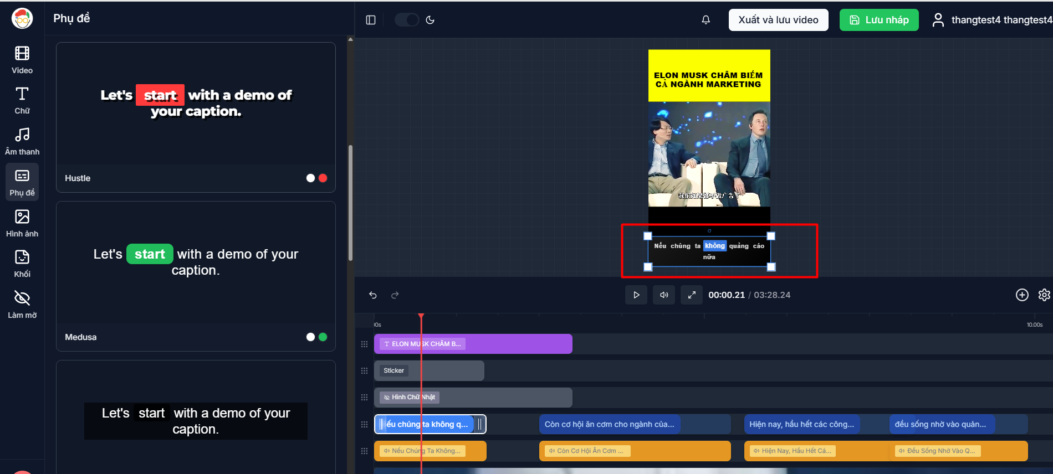The image size is (1053, 474).
Task: Toggle the left sidebar panel icon
Action: (371, 20)
